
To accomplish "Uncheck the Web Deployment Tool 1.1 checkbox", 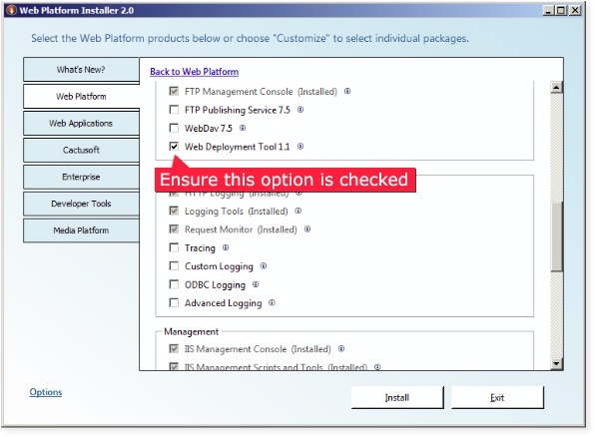I will (x=174, y=147).
